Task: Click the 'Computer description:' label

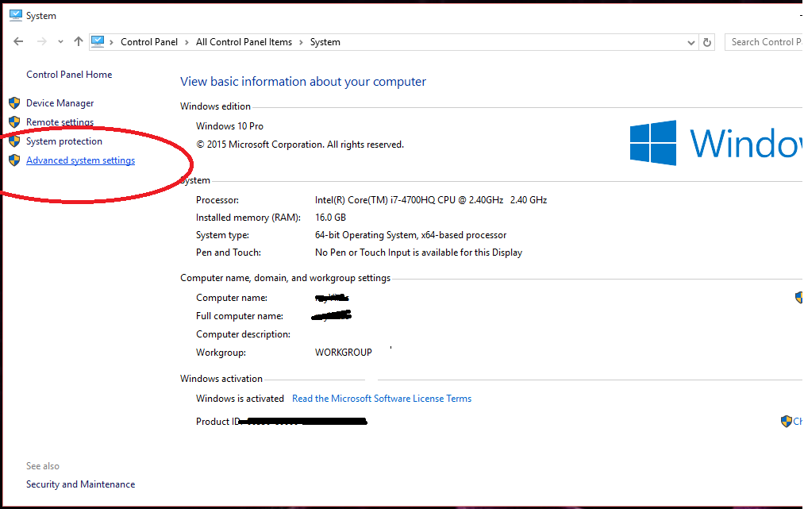Action: 243,334
